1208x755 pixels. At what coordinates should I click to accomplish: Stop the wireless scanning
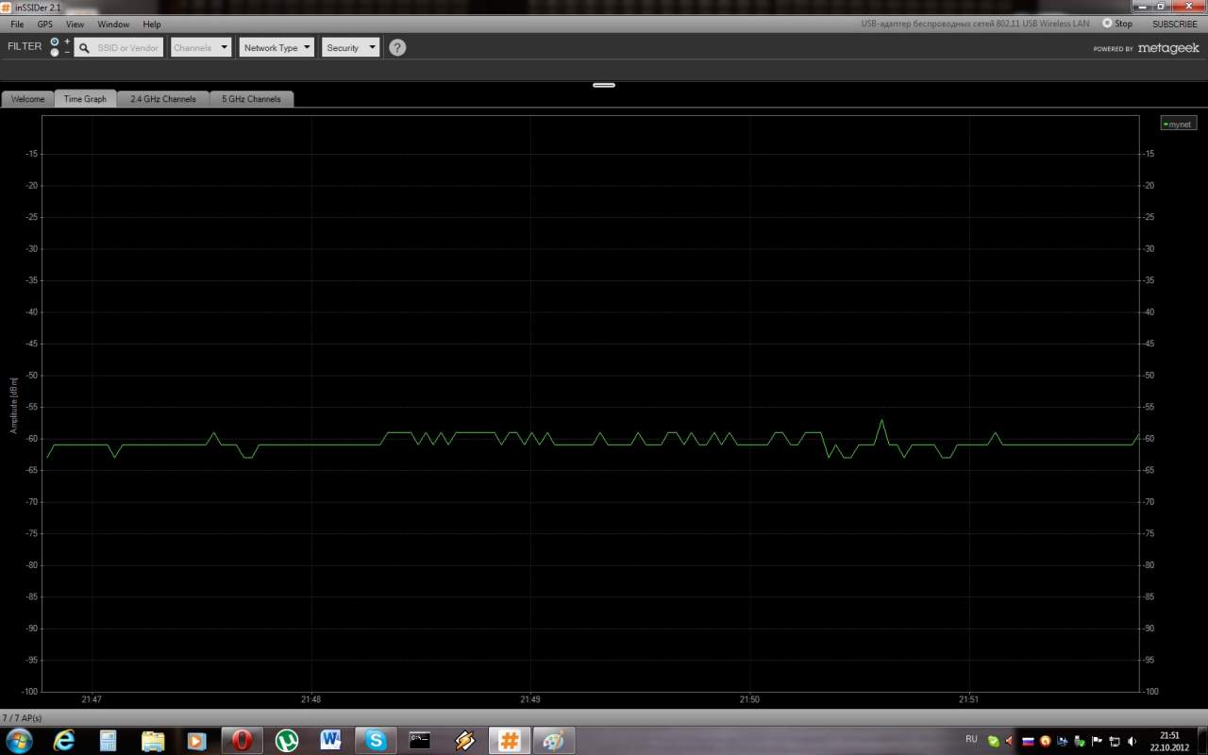click(1117, 24)
